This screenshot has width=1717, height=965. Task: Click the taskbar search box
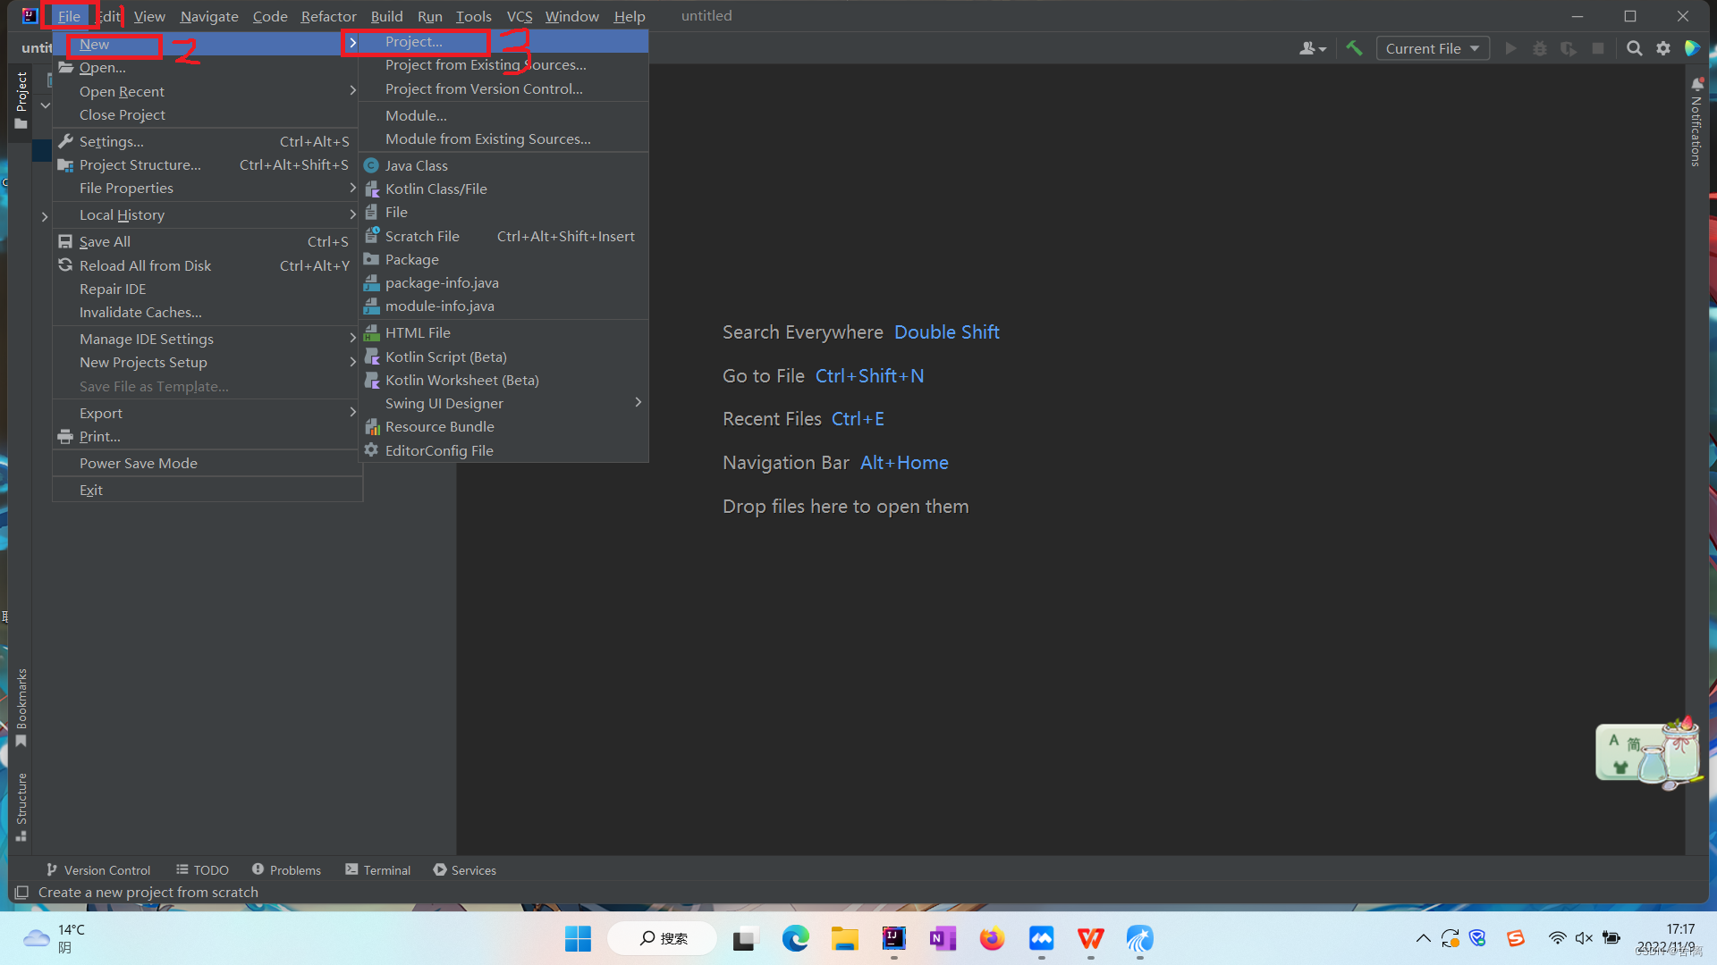coord(662,938)
